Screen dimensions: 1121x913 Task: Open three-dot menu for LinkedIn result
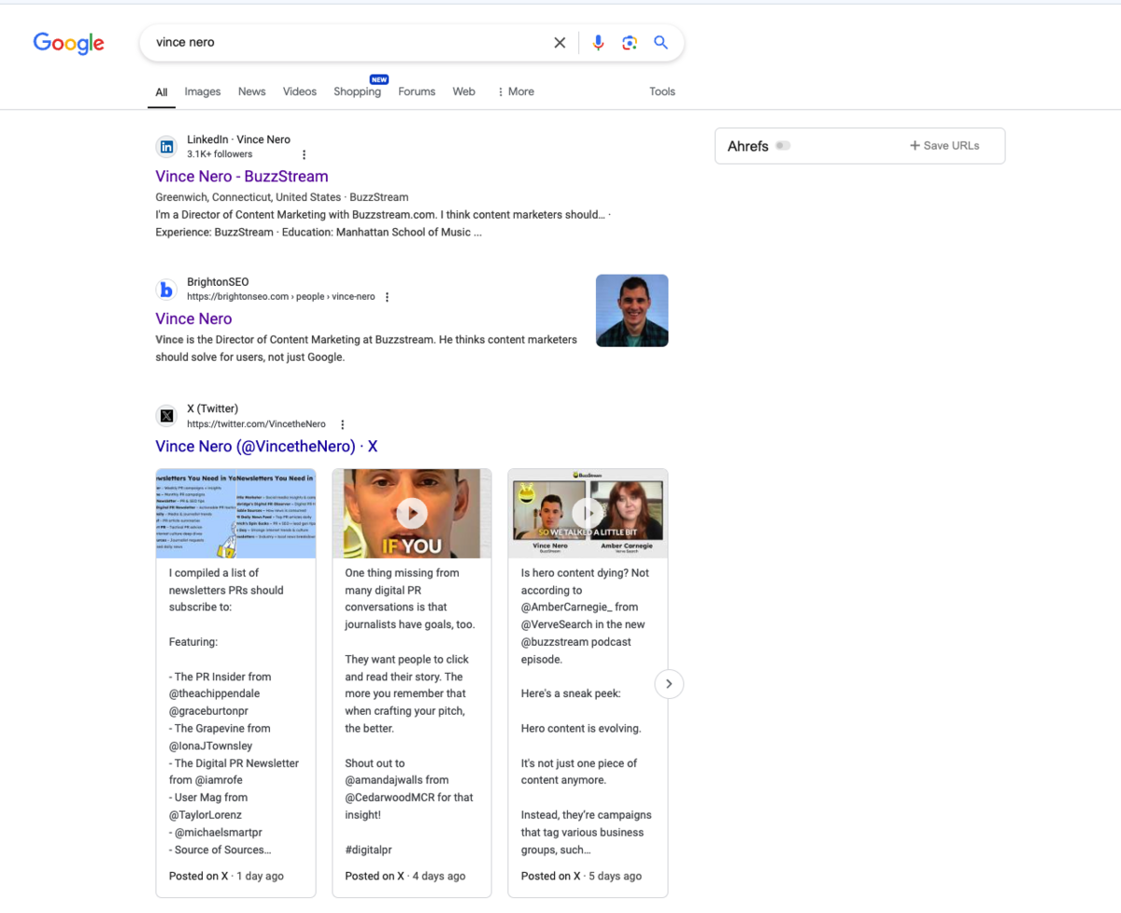point(304,155)
